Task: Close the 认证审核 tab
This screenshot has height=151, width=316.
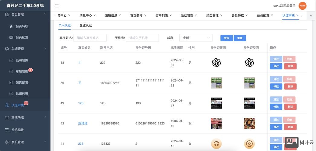Action: pos(297,15)
